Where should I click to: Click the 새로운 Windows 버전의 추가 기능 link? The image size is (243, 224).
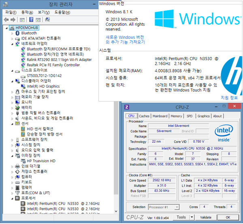coord(125,39)
